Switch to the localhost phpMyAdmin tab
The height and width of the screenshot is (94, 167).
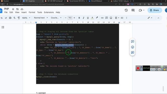click(x=121, y=1)
